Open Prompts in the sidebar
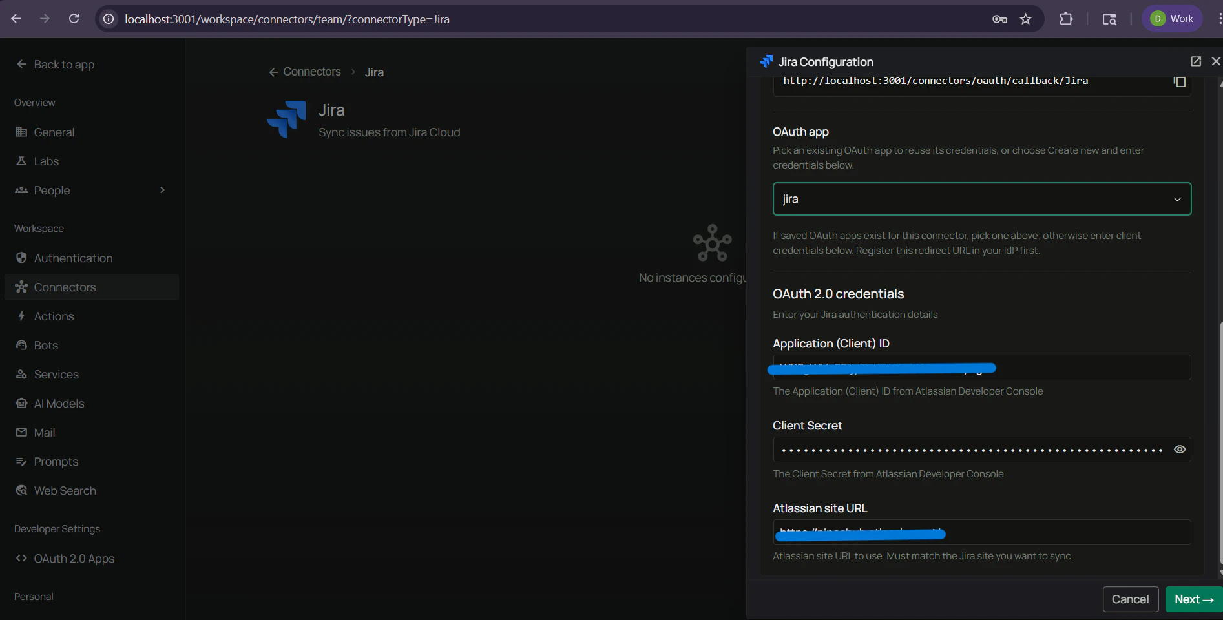 (x=91, y=461)
